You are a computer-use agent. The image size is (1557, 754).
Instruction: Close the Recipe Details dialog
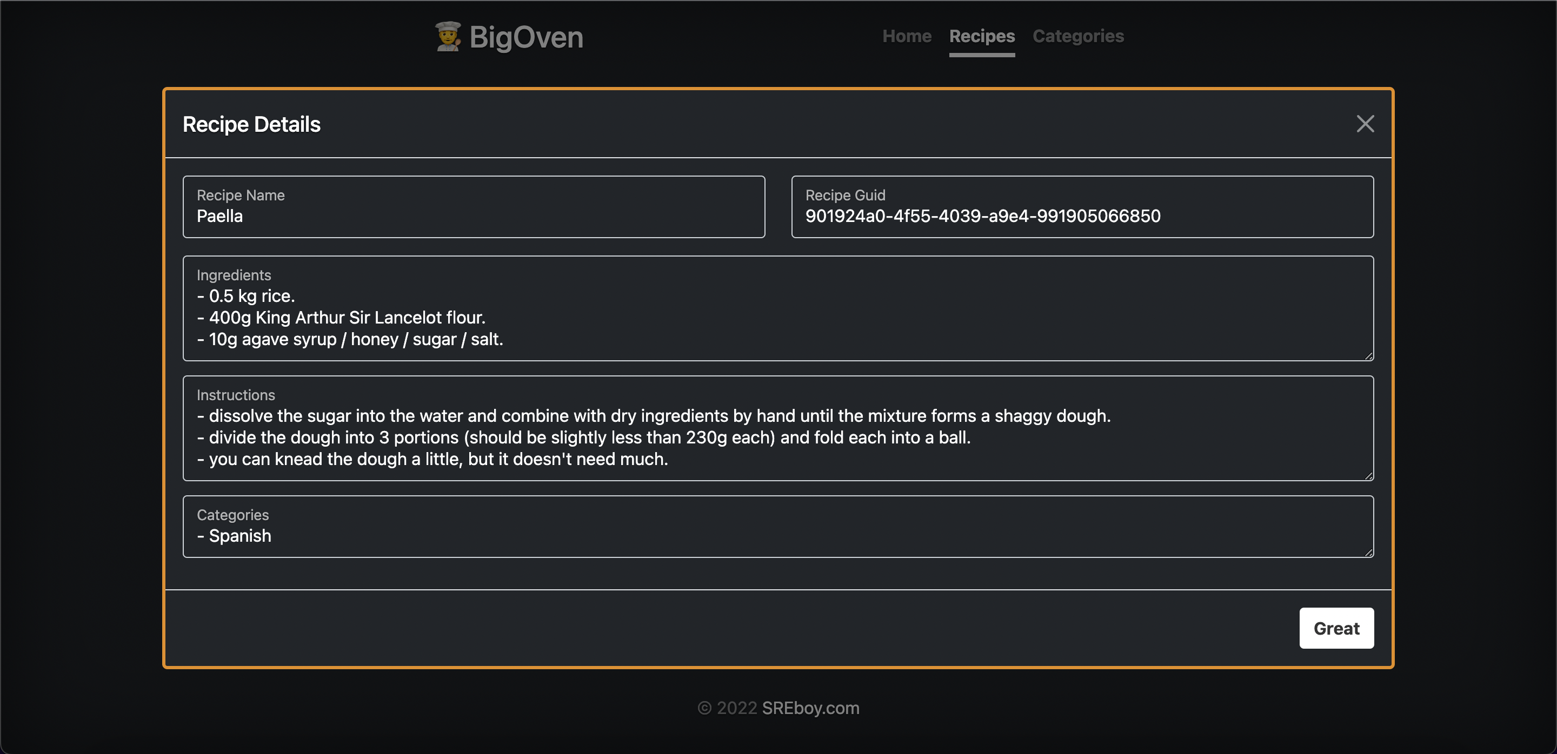[x=1366, y=124]
